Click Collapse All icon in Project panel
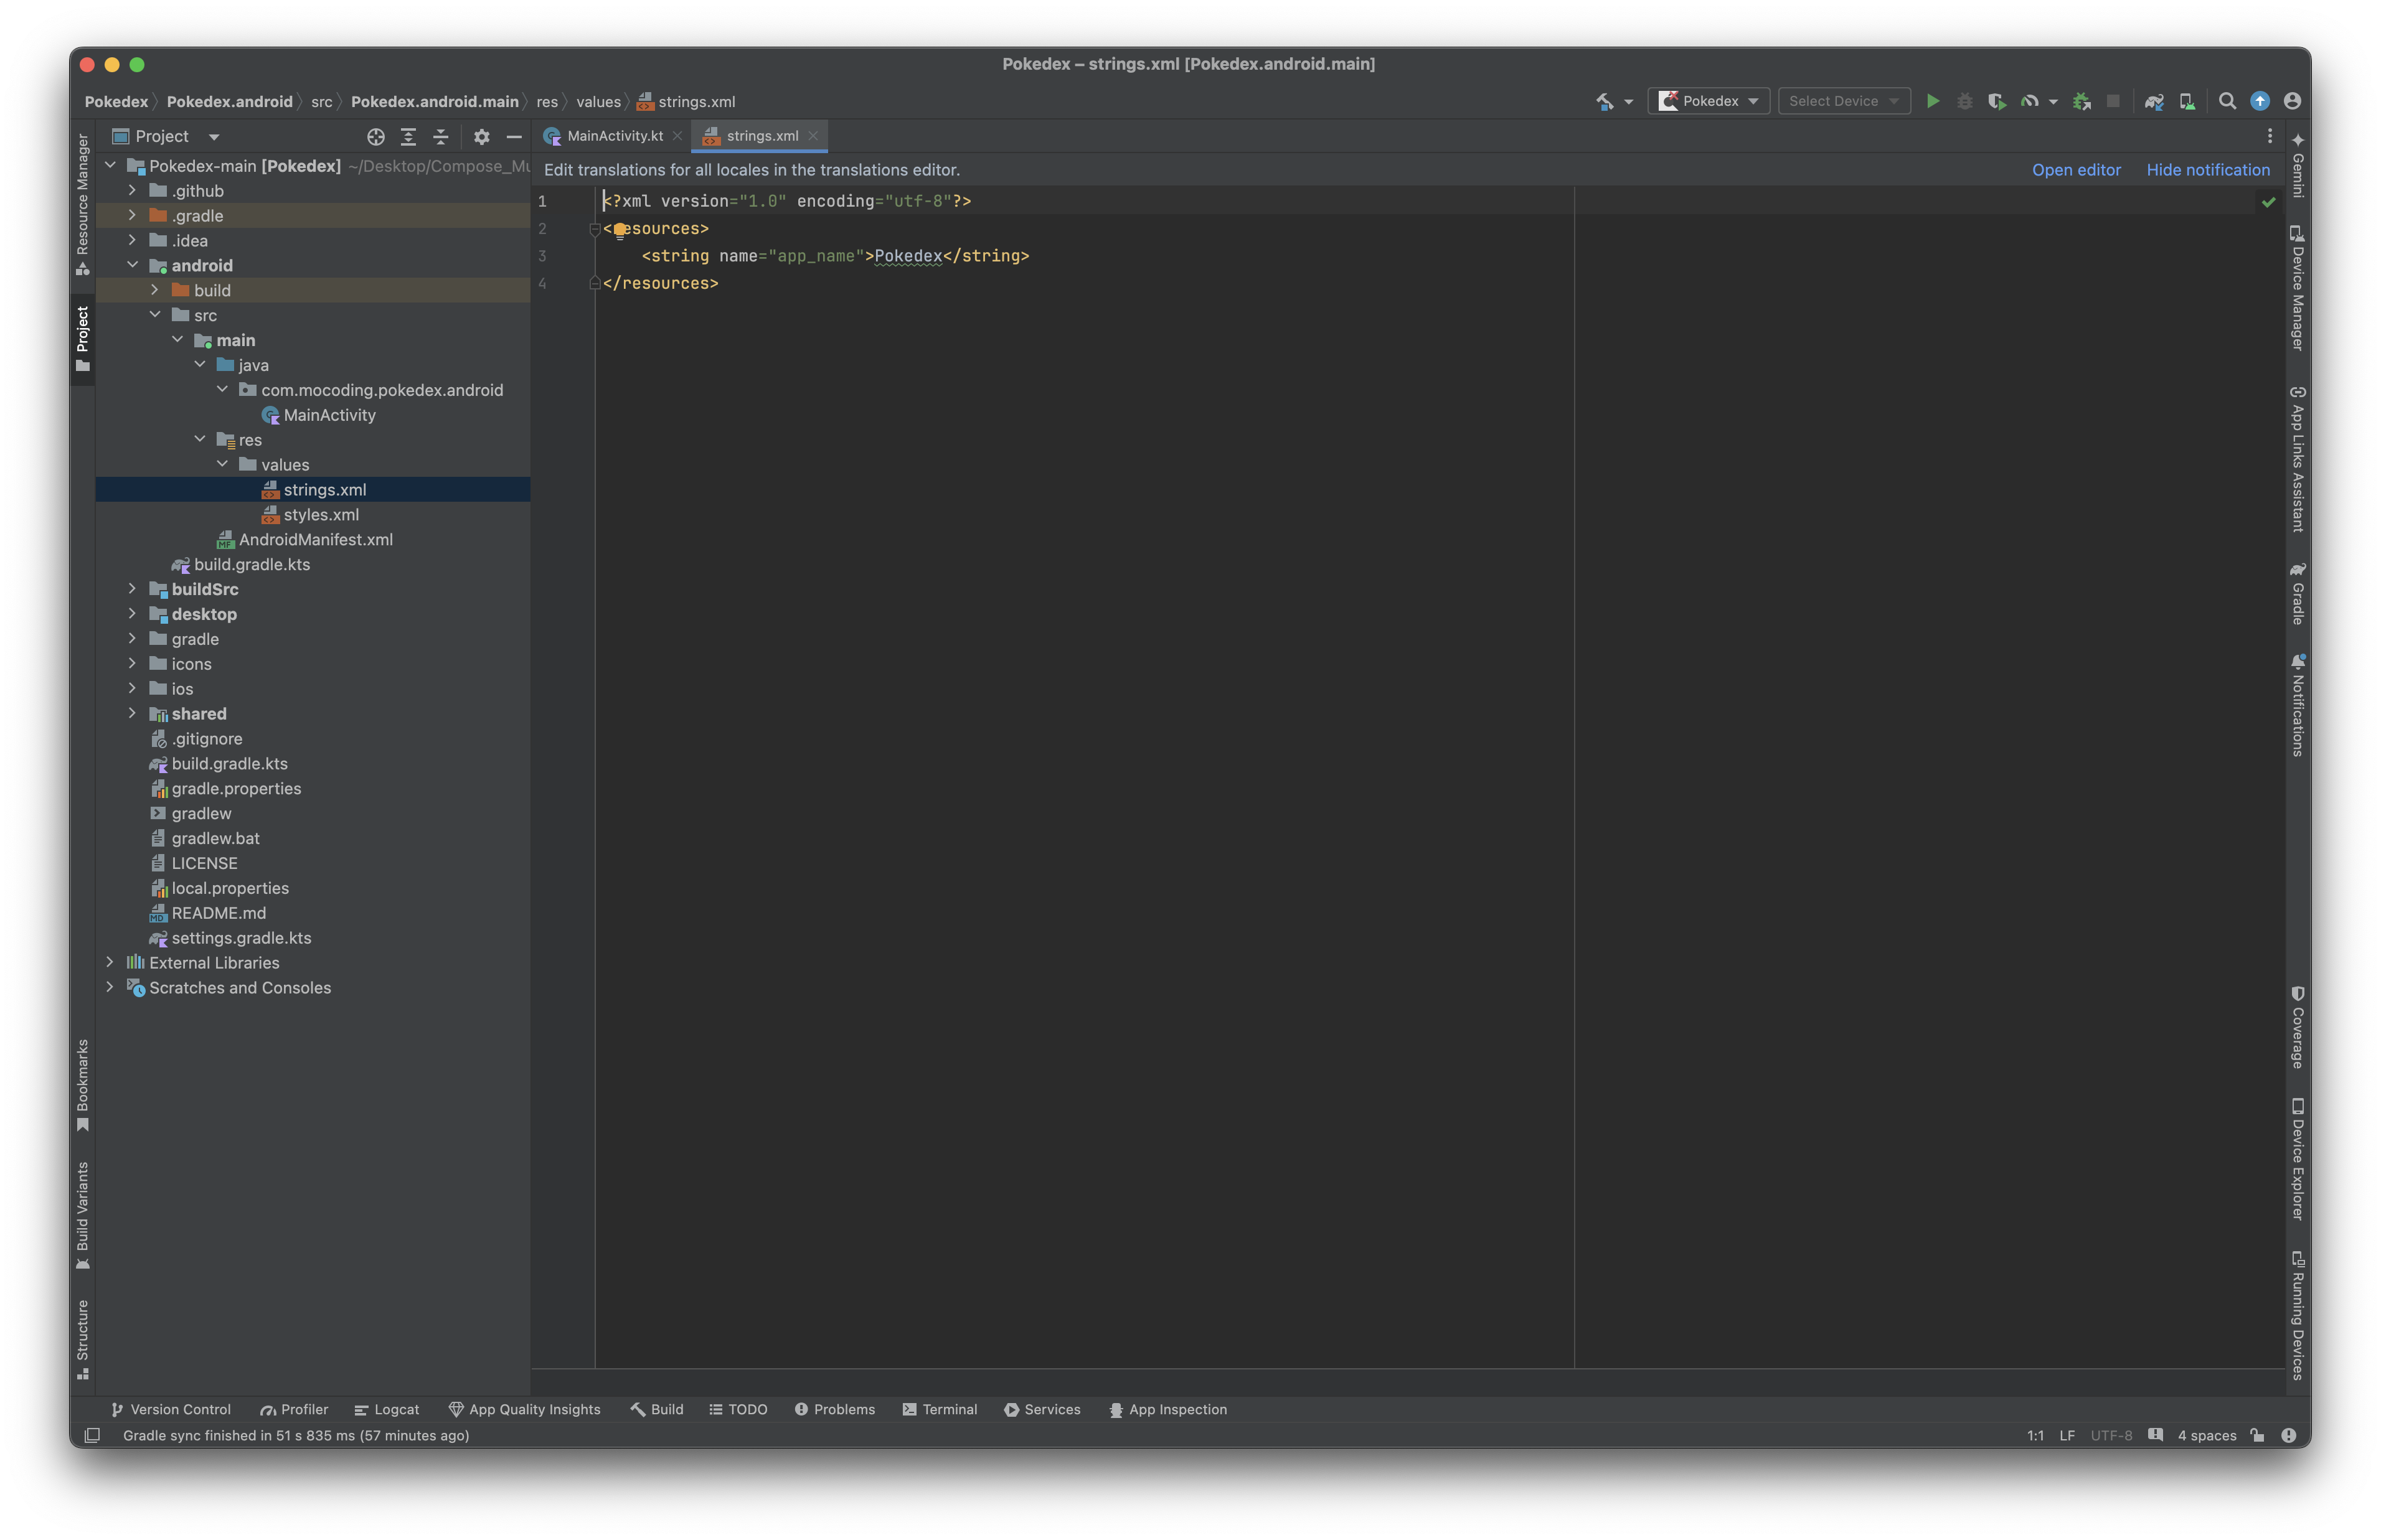2381x1540 pixels. coord(441,137)
